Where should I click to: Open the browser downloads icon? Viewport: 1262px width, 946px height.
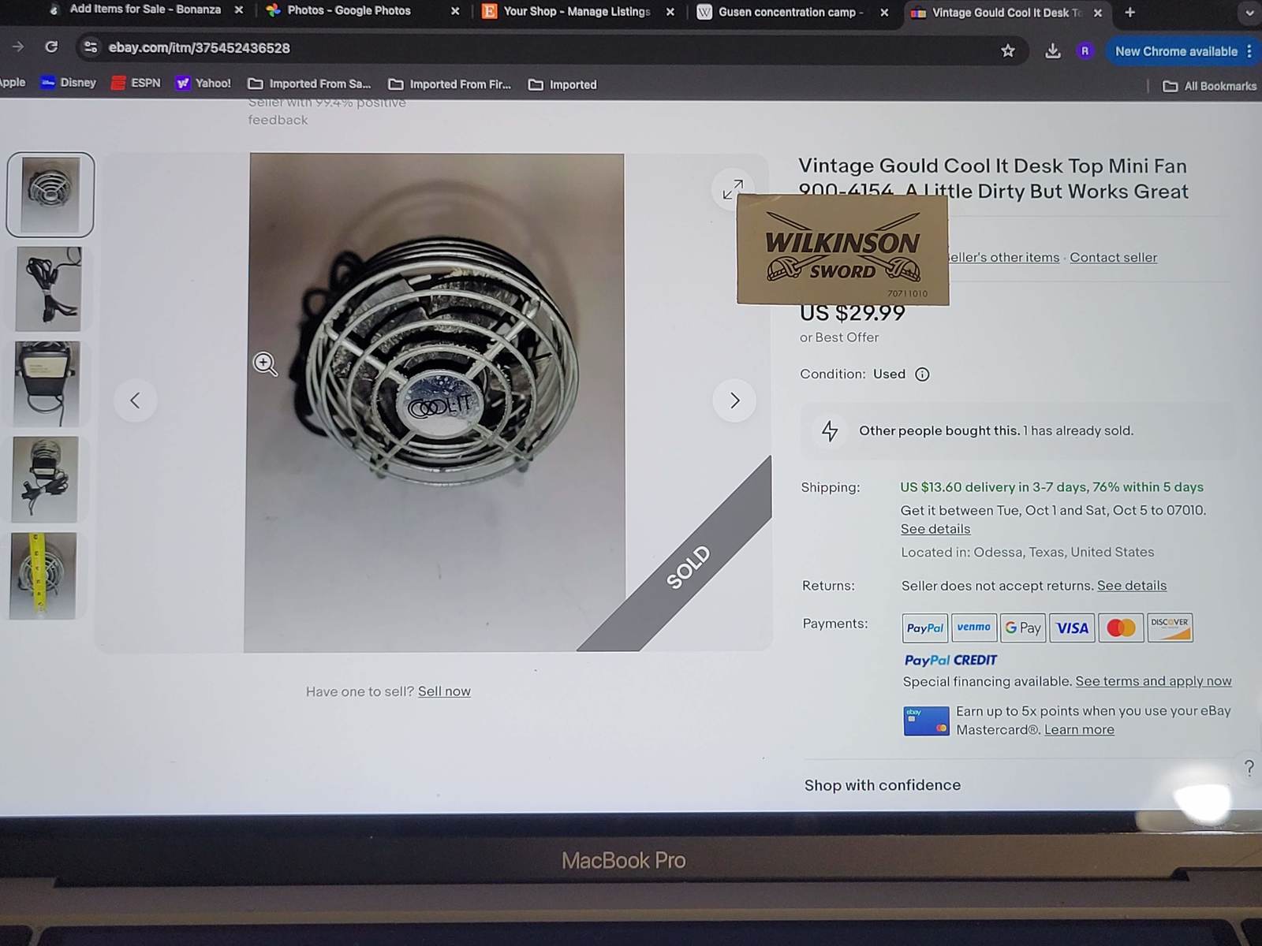pyautogui.click(x=1052, y=51)
